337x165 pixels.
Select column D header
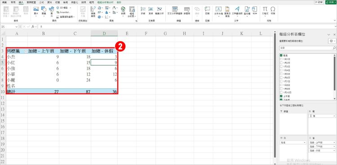[x=104, y=33]
